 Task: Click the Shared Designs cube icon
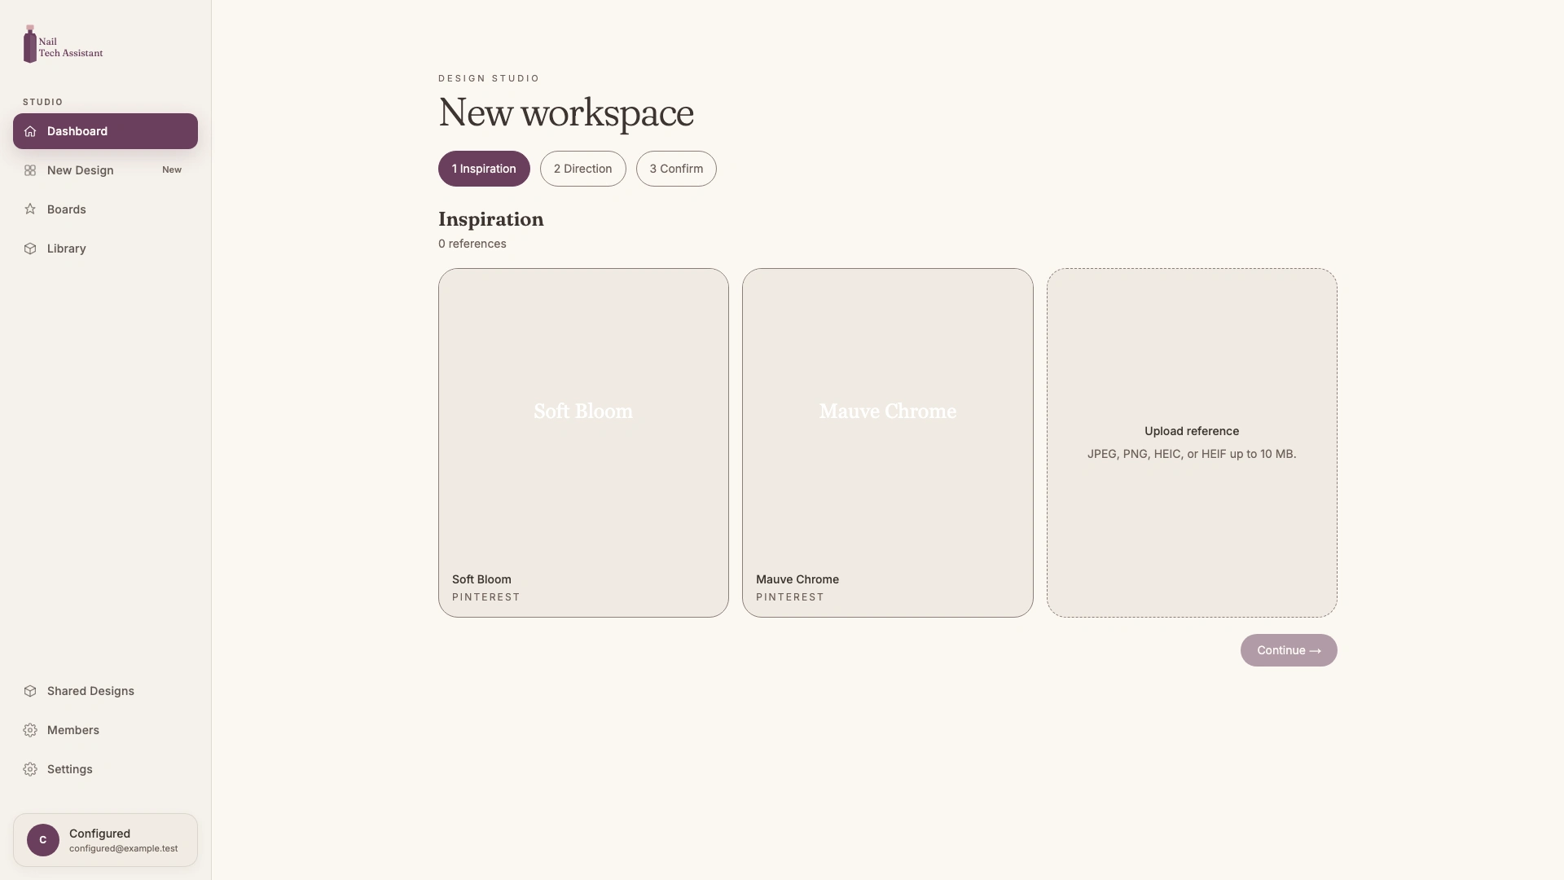(30, 691)
